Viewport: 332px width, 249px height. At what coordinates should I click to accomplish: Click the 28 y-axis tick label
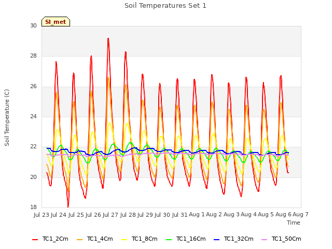(33, 56)
